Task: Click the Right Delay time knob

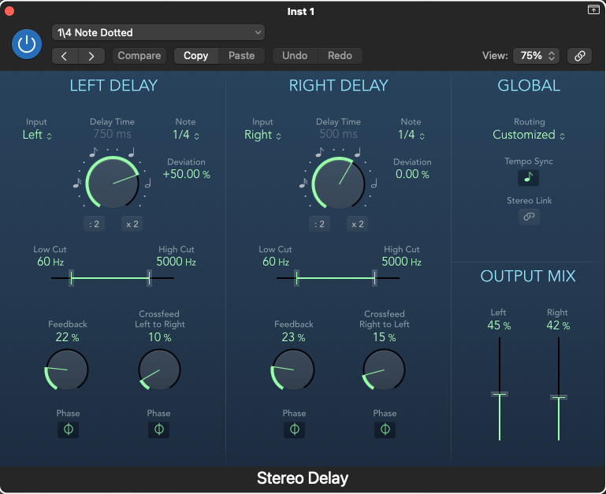Action: pos(338,183)
